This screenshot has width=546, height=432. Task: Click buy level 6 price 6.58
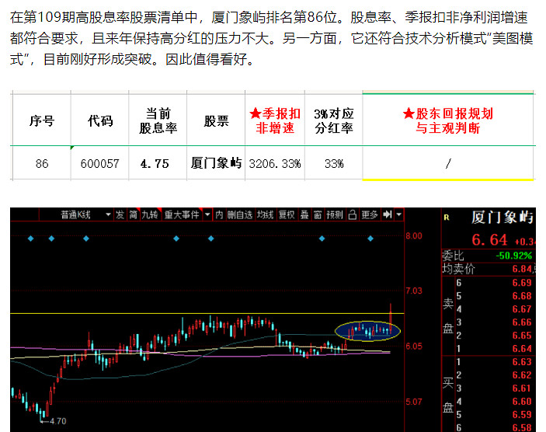point(522,428)
